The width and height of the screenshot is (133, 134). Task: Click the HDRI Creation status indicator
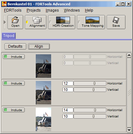(50, 22)
